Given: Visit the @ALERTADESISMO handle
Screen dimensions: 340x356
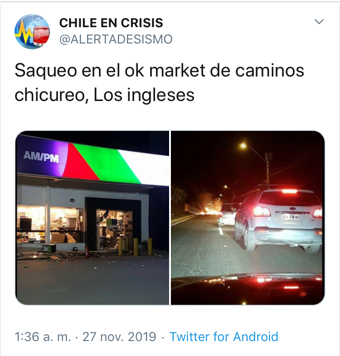Looking at the screenshot, I should [x=116, y=39].
